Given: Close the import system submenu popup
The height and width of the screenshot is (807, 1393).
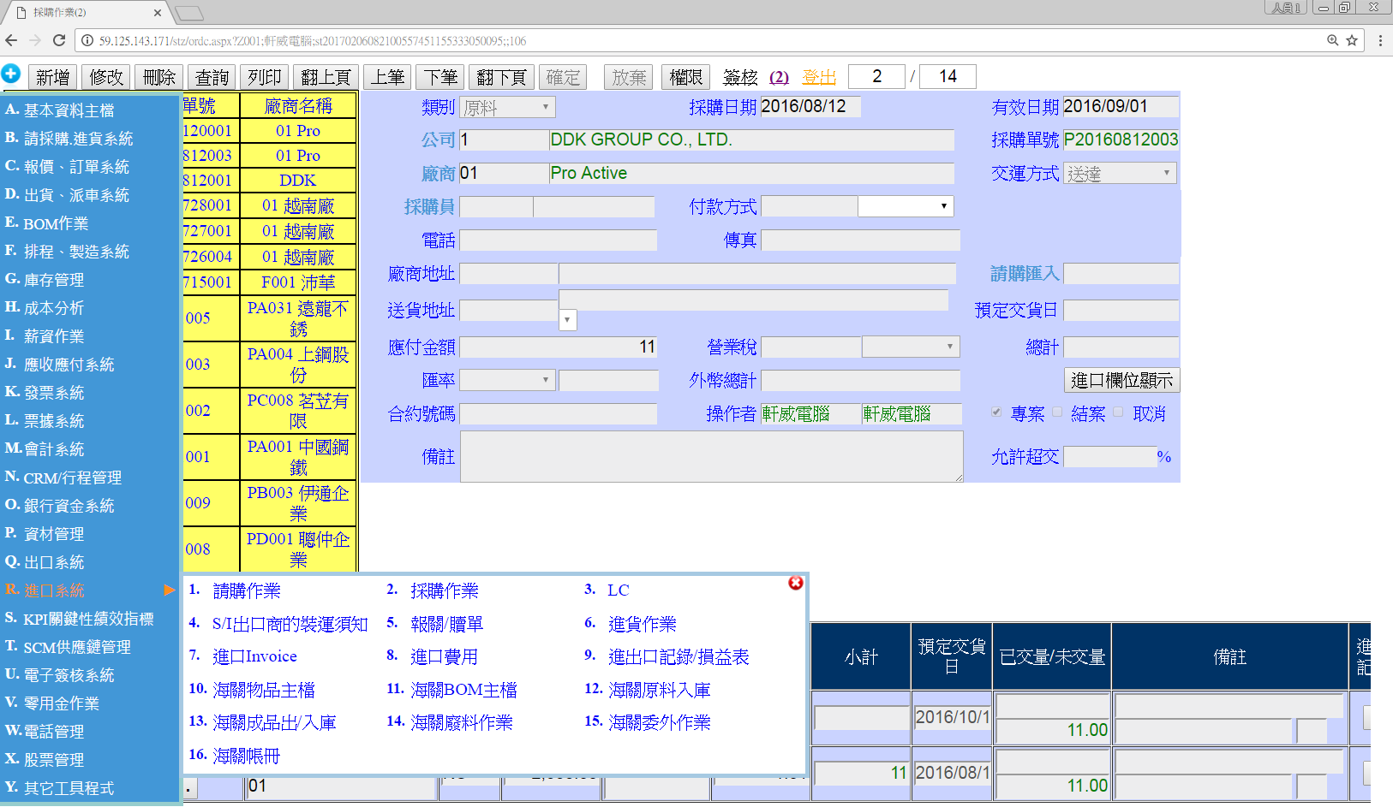Looking at the screenshot, I should (796, 583).
